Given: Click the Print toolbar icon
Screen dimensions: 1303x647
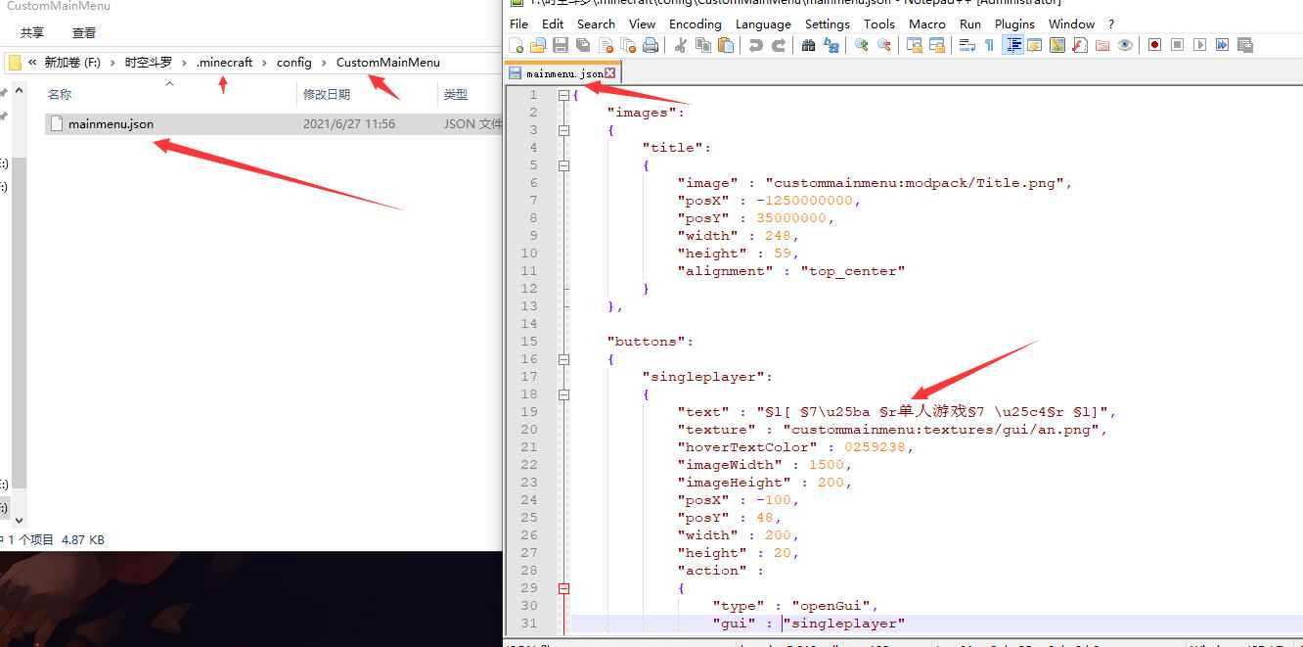Looking at the screenshot, I should (x=651, y=45).
